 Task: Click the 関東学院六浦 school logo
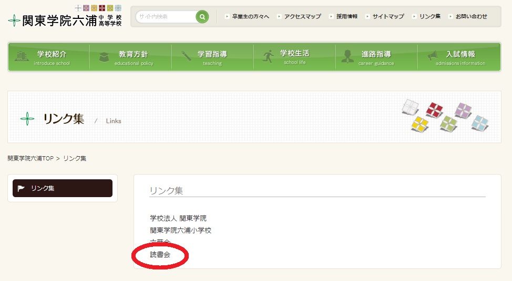click(65, 17)
